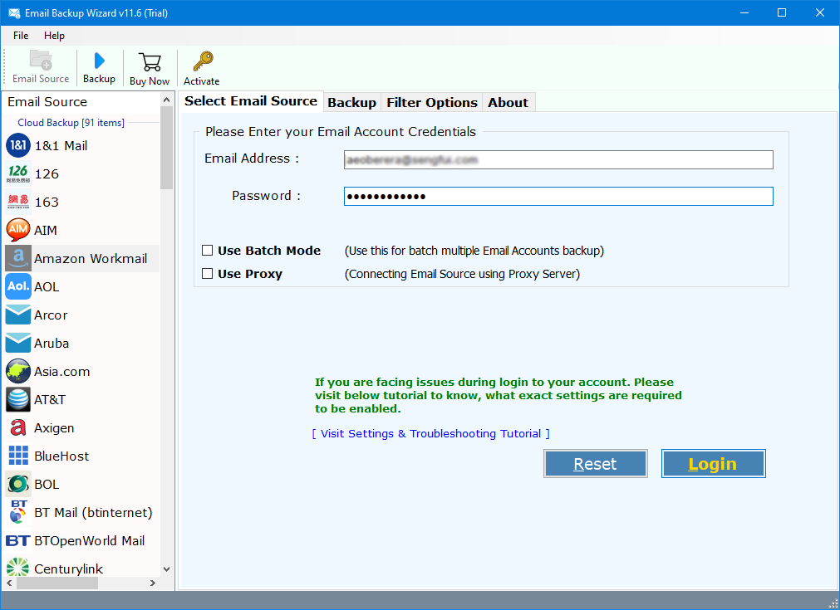Select the 126 mail icon
The height and width of the screenshot is (610, 840).
pos(18,174)
